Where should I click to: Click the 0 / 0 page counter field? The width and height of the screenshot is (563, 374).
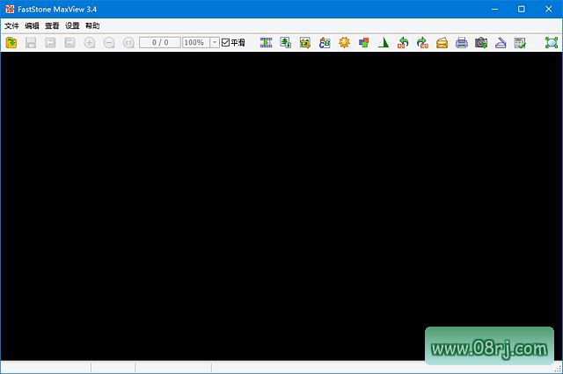(159, 42)
